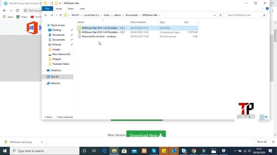Open Pictures in navigation pane
The height and width of the screenshot is (155, 277).
(x=57, y=44)
